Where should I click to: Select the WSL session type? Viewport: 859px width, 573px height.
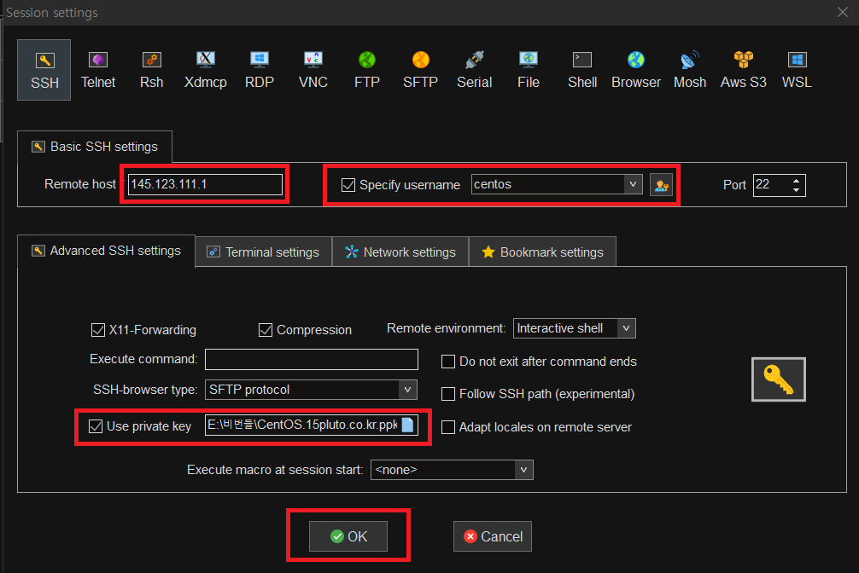pos(797,70)
